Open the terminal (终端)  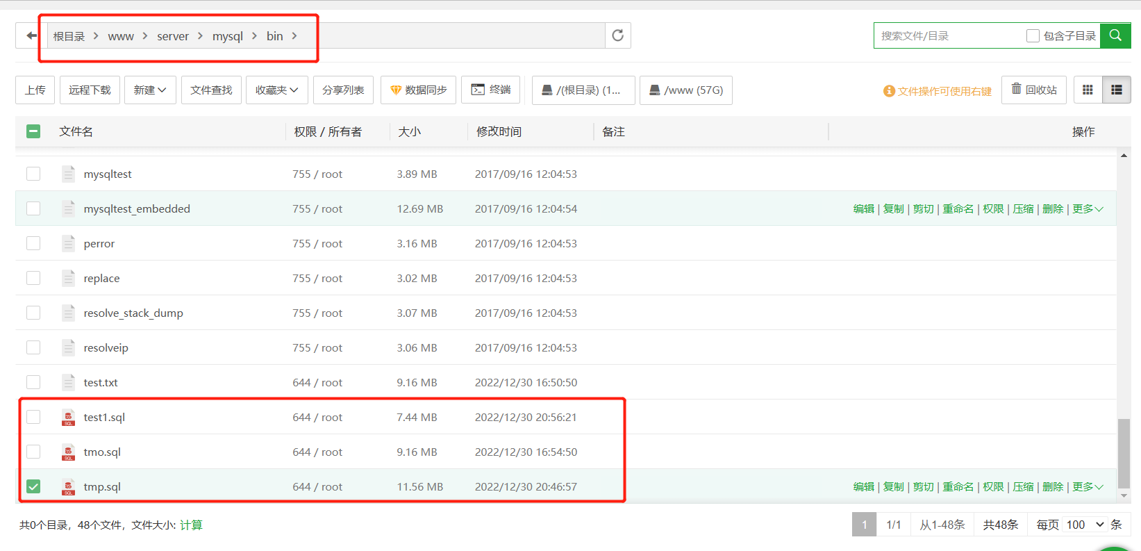490,90
